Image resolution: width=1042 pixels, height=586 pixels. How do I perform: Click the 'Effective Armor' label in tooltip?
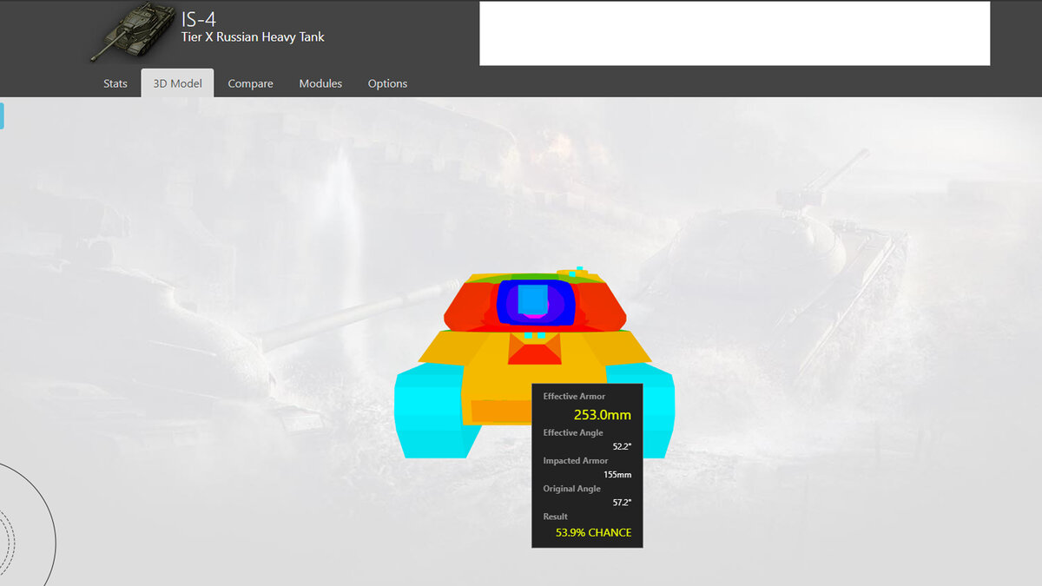point(574,397)
